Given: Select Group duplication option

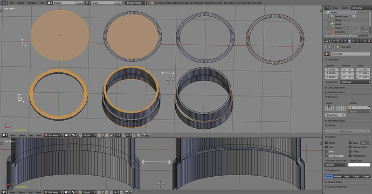Looking at the screenshot, I should [x=366, y=176].
